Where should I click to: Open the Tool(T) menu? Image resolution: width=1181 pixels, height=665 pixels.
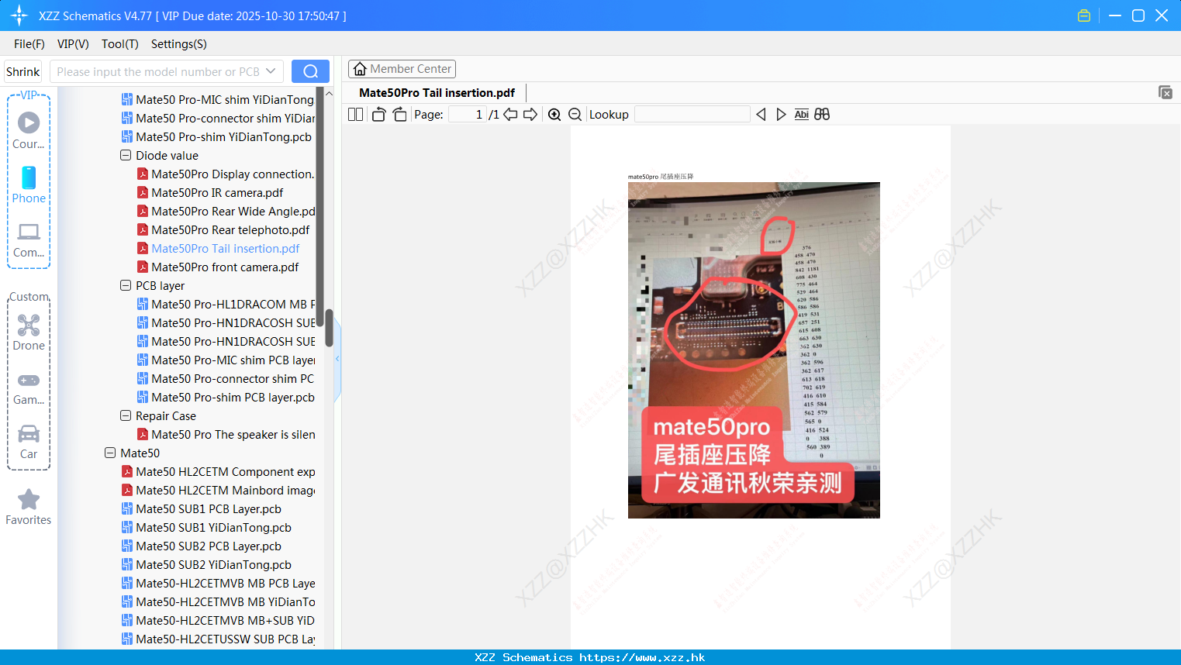[119, 44]
